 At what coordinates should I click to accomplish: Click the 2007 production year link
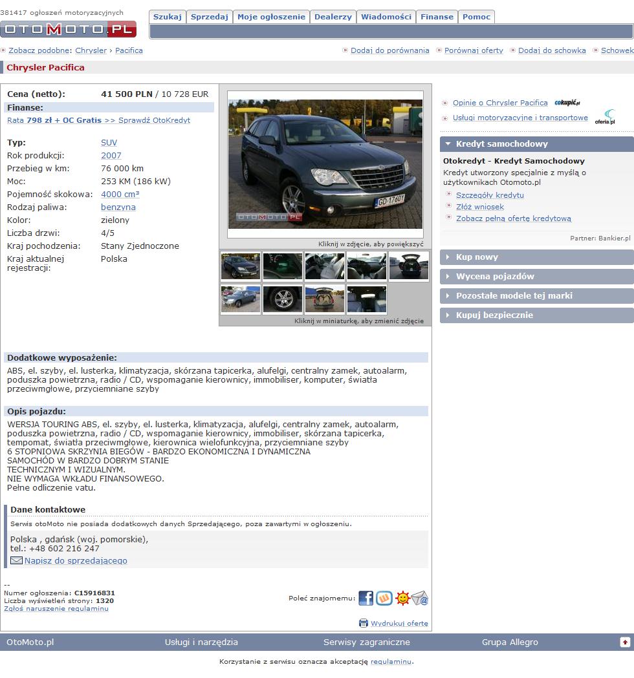(x=111, y=156)
